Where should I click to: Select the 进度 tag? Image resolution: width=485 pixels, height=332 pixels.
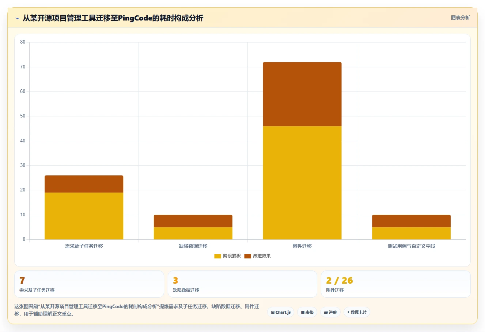point(330,312)
